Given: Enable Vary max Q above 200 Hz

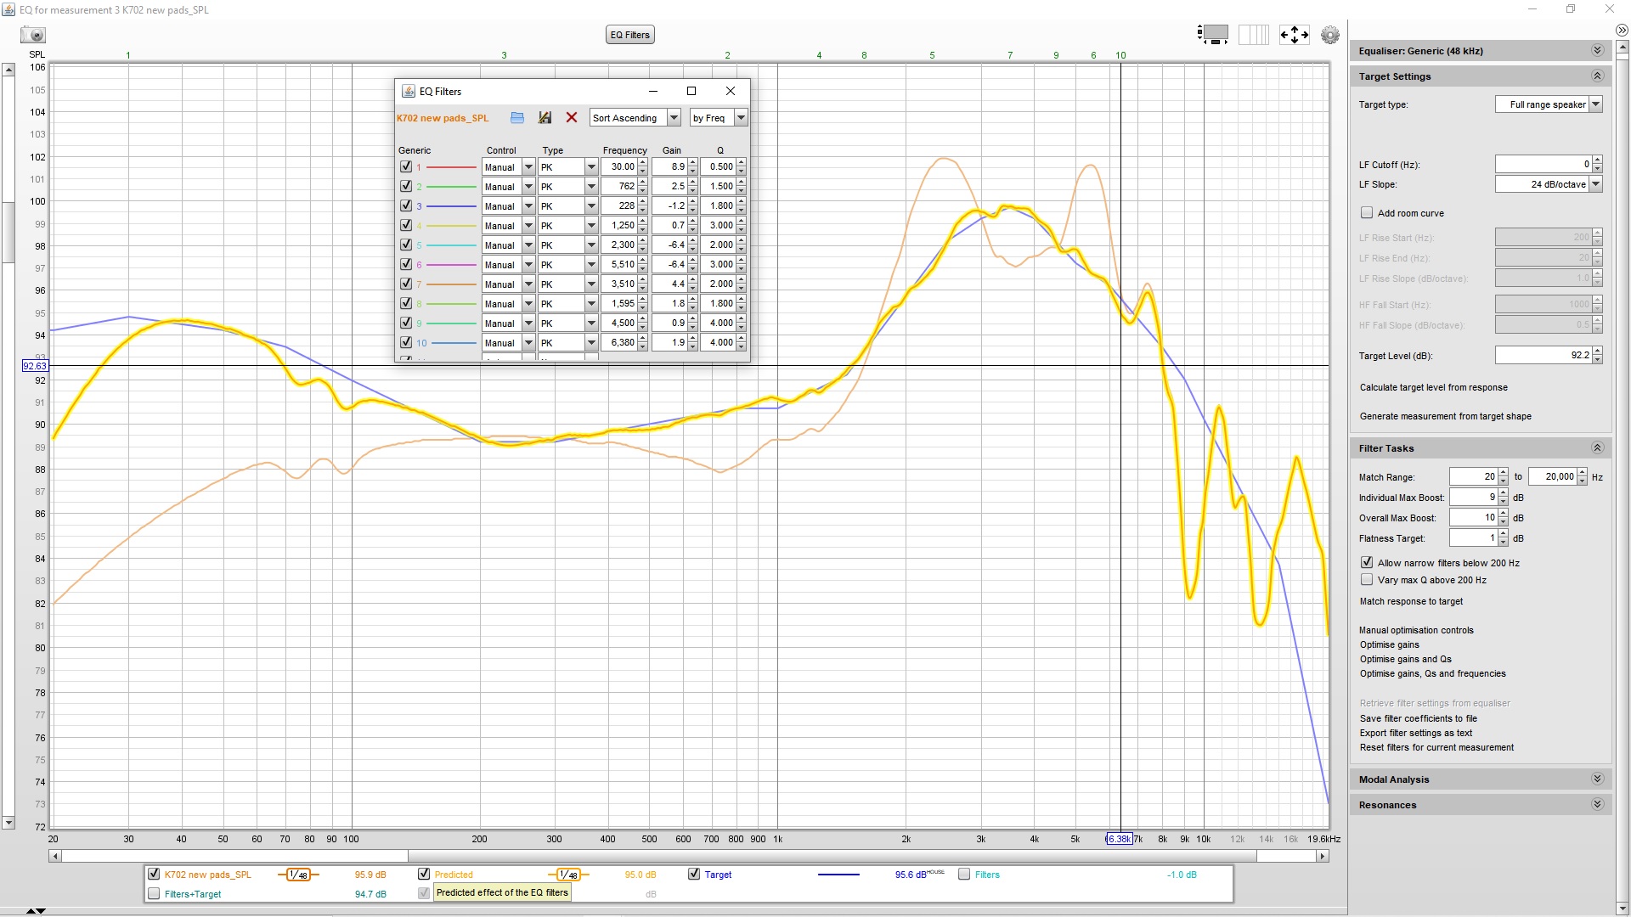Looking at the screenshot, I should 1367,580.
